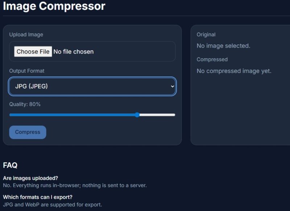Click the 'Original' label in results panel
This screenshot has width=290, height=211.
(206, 34)
